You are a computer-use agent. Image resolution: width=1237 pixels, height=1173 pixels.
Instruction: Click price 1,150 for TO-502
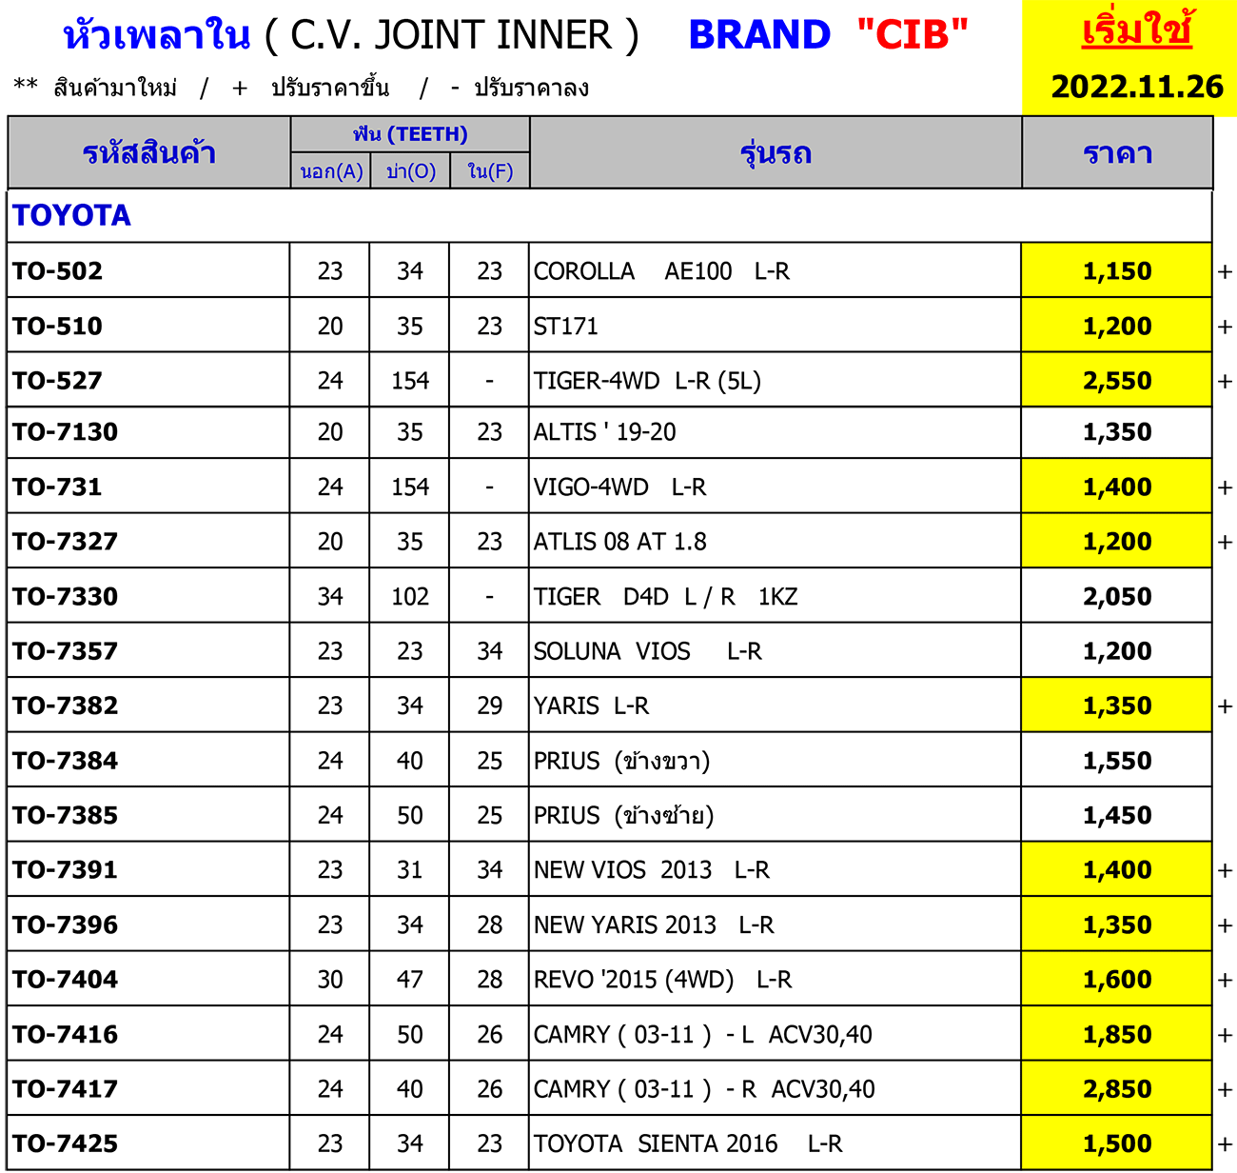[x=1117, y=271]
